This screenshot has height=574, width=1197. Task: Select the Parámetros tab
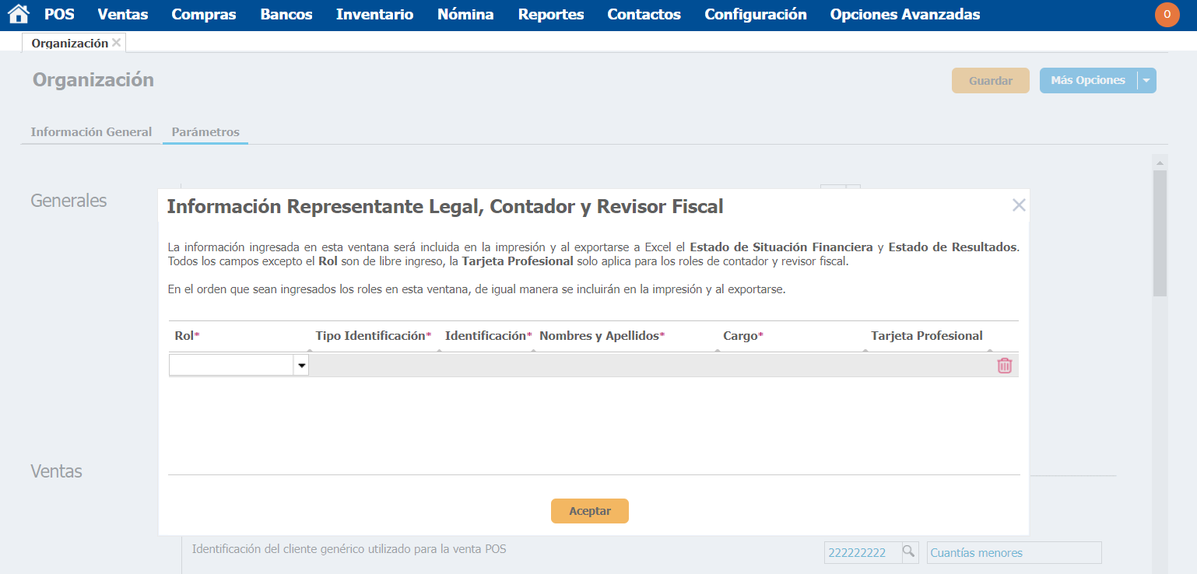coord(205,132)
